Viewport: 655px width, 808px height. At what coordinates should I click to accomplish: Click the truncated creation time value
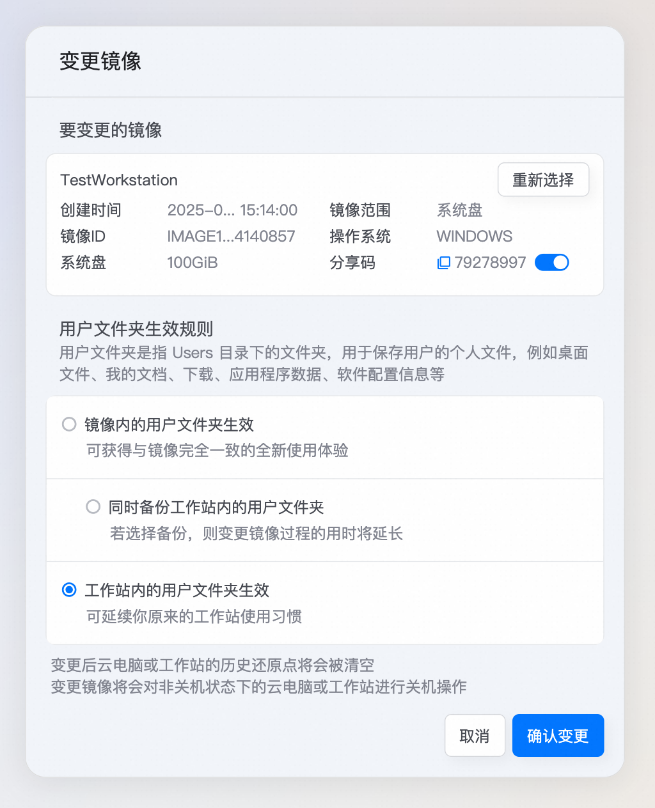point(232,210)
